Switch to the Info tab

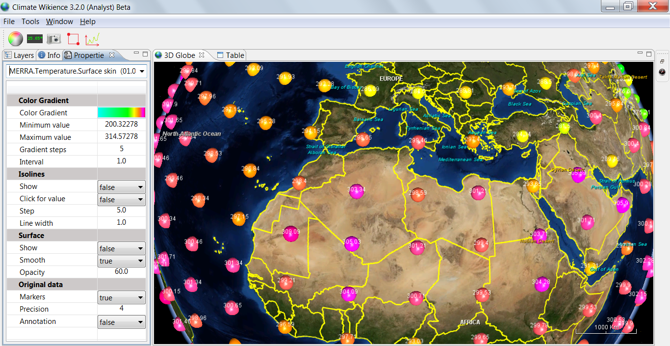49,55
